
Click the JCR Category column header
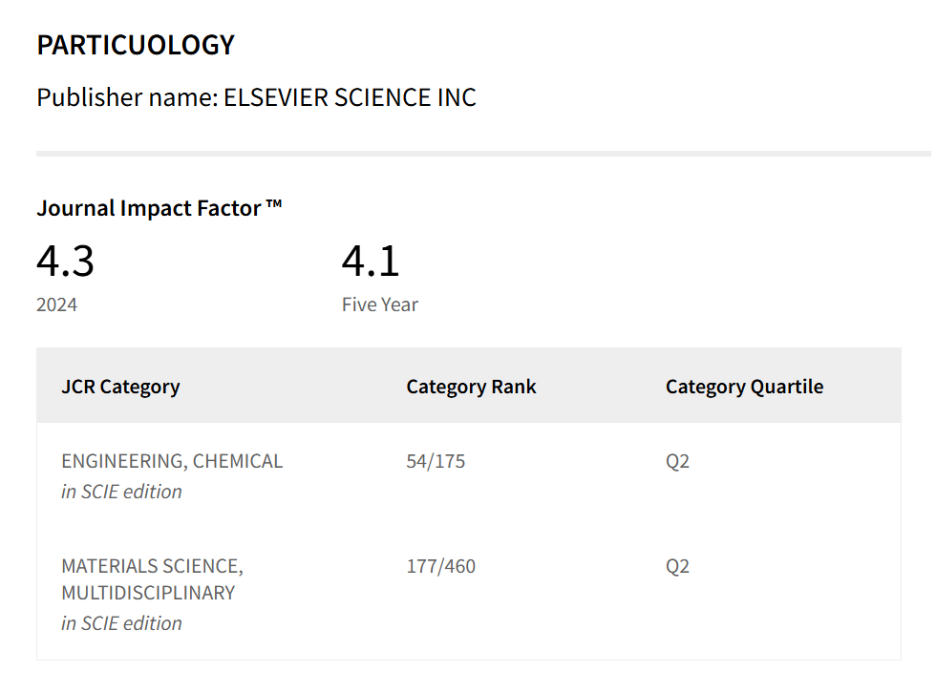tap(120, 387)
